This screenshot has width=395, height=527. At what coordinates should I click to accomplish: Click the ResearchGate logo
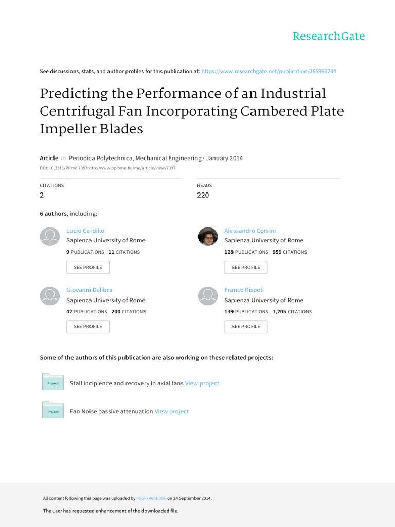(328, 36)
